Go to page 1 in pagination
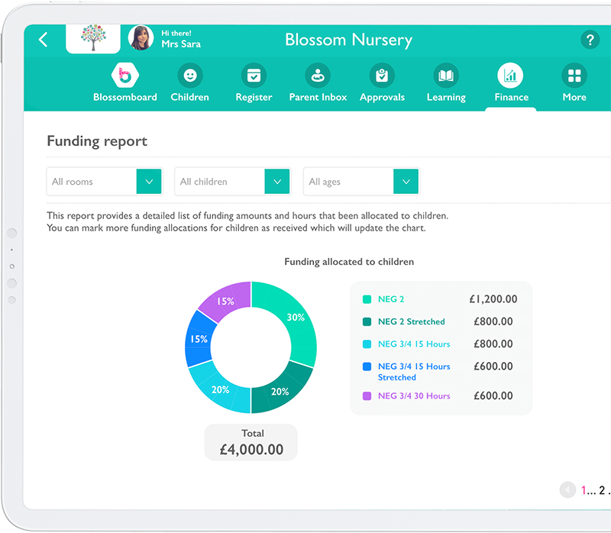This screenshot has height=533, width=611. tap(584, 490)
